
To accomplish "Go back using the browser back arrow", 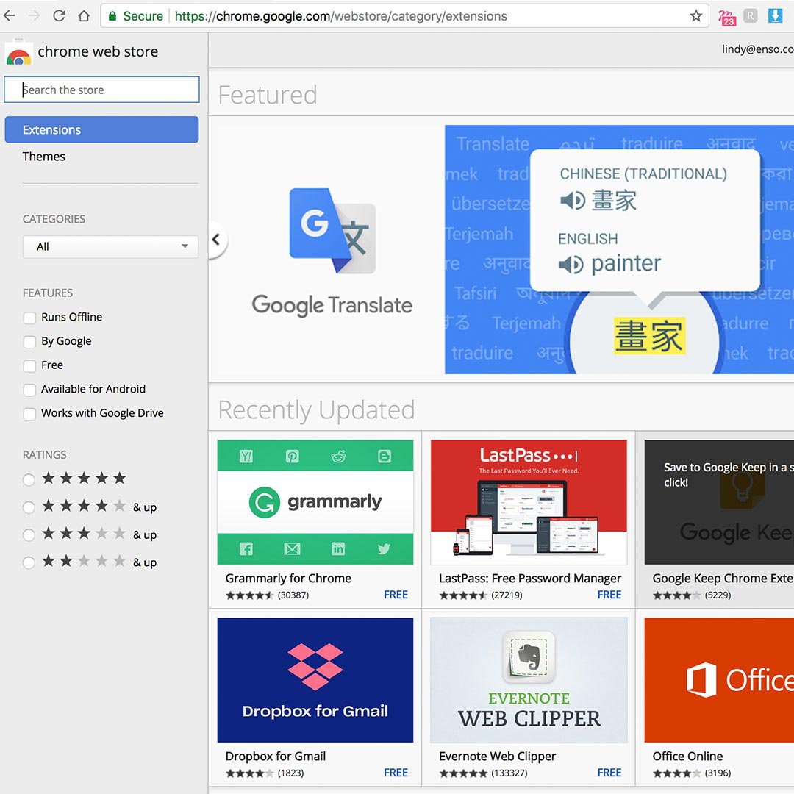I will [9, 15].
